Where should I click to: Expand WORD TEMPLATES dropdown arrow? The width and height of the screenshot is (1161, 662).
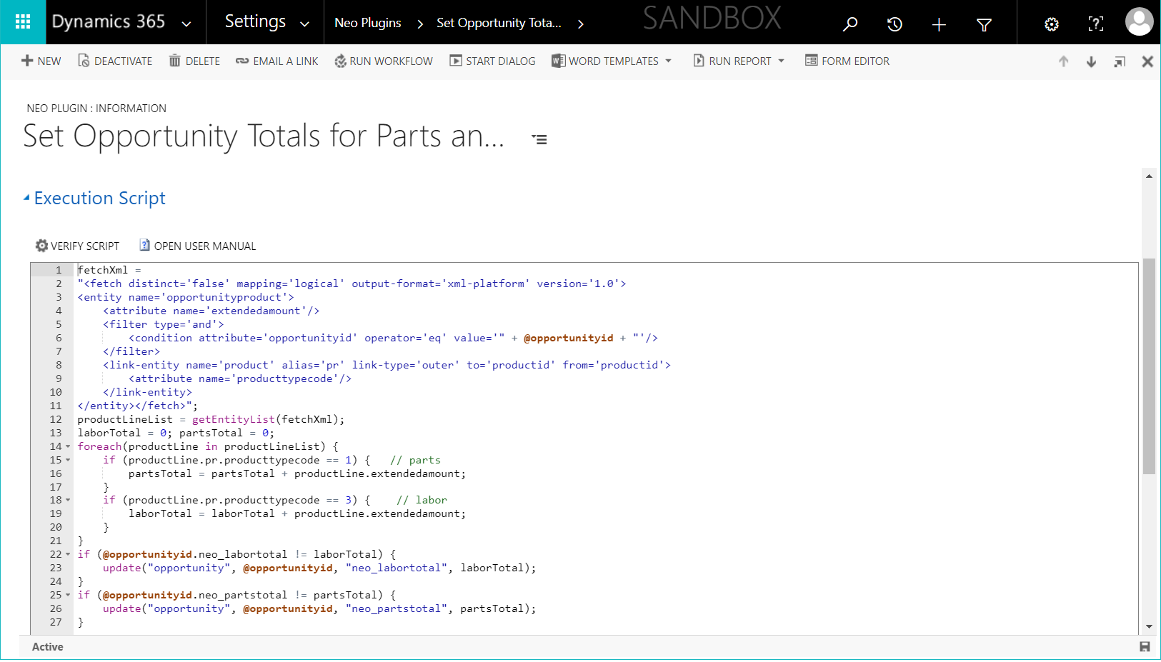click(x=669, y=61)
